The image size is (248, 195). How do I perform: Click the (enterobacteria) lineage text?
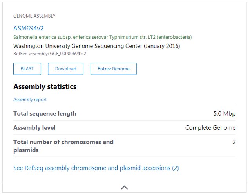[175, 37]
